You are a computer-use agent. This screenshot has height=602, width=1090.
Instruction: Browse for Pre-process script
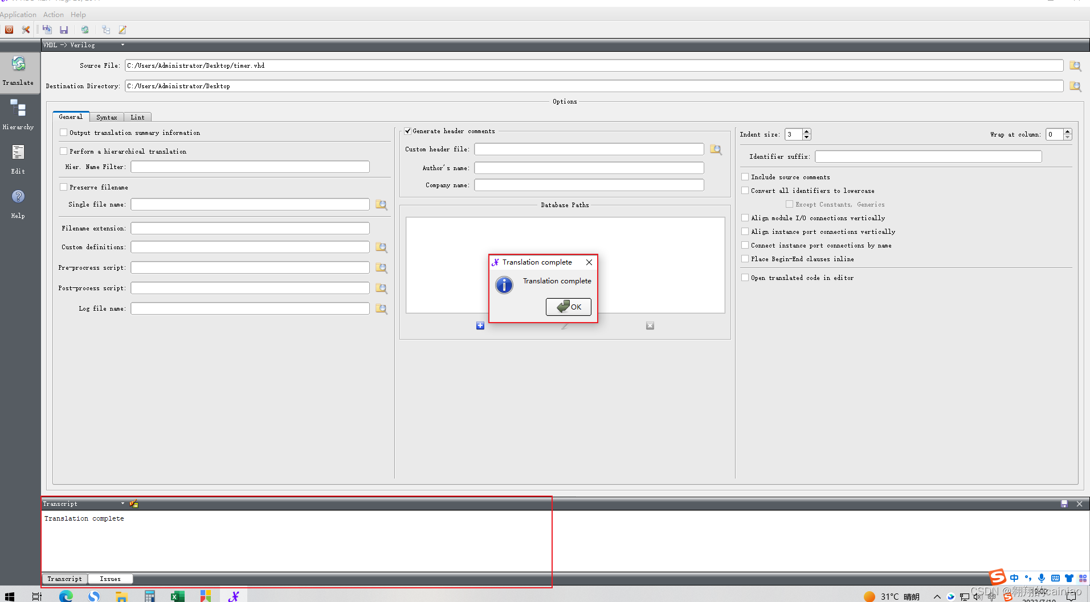click(x=381, y=268)
